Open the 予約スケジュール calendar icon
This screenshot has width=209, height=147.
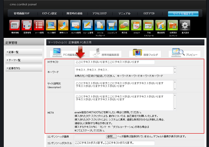click(x=148, y=25)
